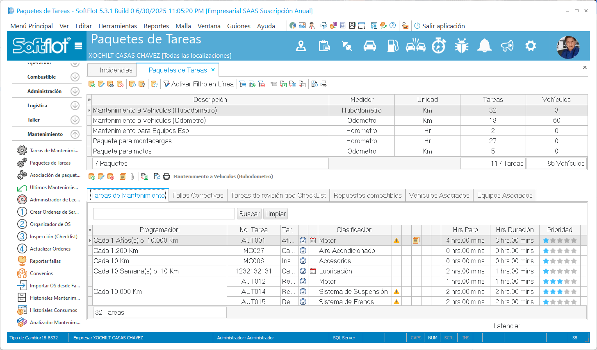Click the megaphone announcements icon

(x=507, y=46)
